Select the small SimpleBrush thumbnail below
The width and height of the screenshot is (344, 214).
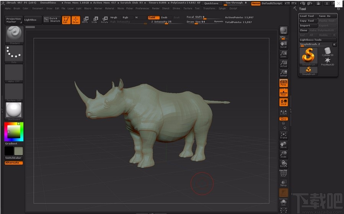pyautogui.click(x=308, y=71)
